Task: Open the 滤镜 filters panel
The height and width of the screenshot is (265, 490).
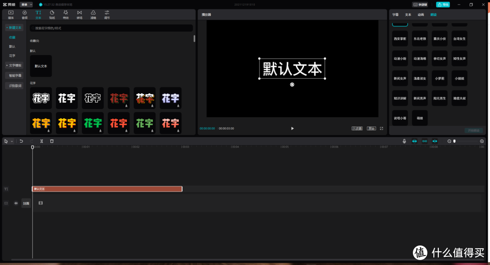Action: 93,15
